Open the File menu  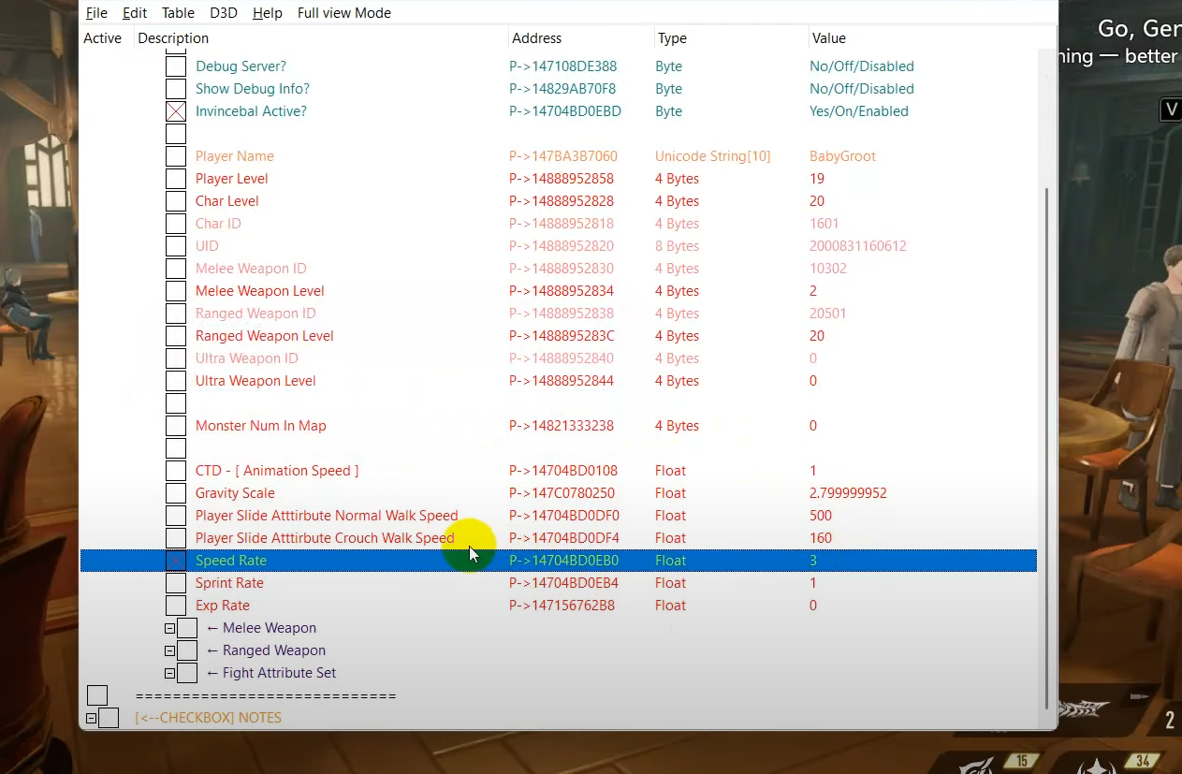96,13
